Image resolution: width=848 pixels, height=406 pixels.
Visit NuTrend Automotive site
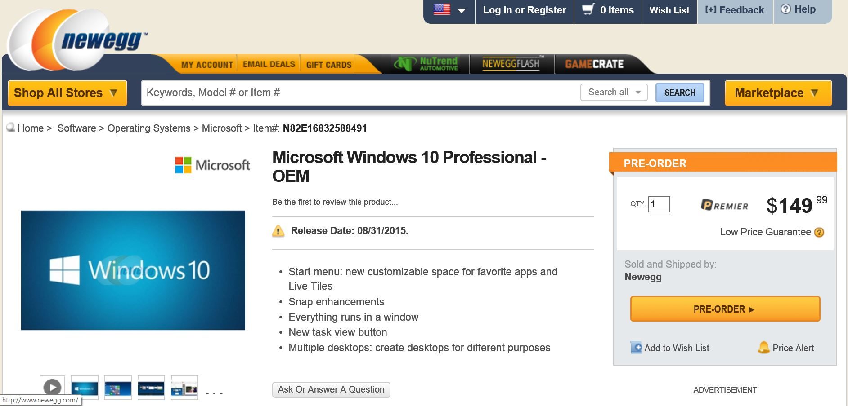pos(426,64)
